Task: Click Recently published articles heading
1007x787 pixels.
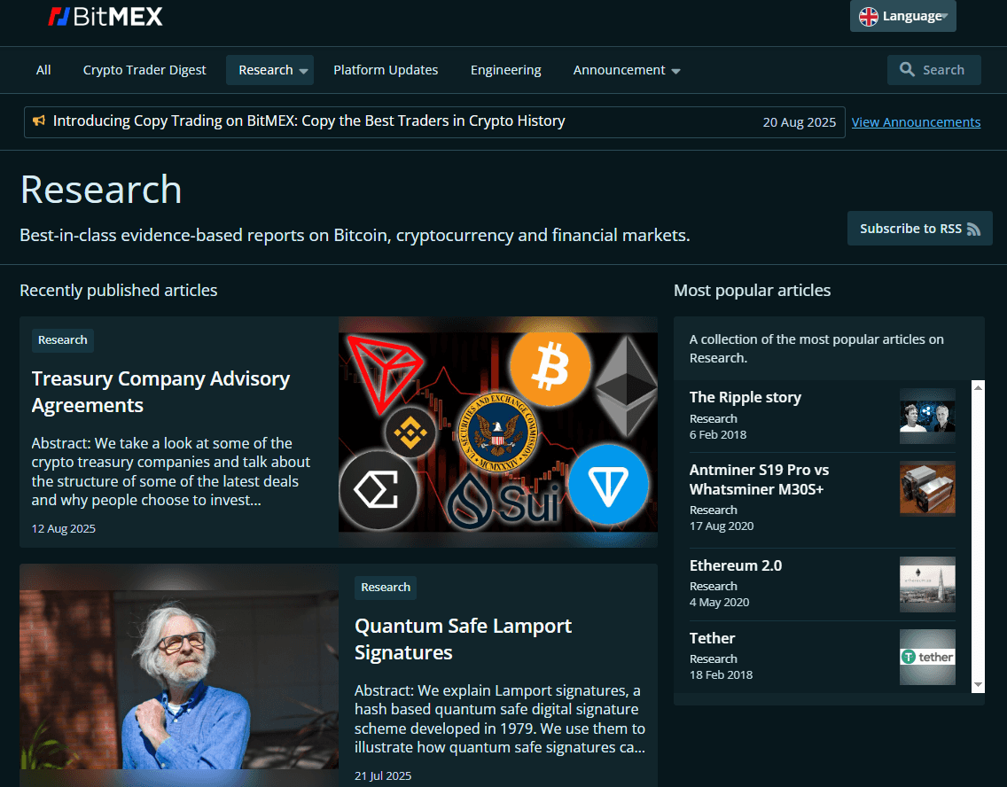Action: [x=118, y=290]
